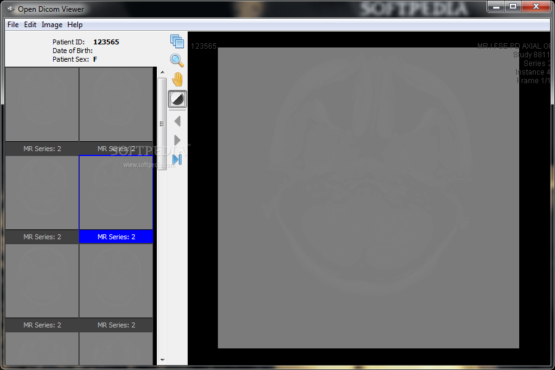This screenshot has width=555, height=370.
Task: Click the blue highlighted MR Series: 2 label
Action: click(x=116, y=237)
